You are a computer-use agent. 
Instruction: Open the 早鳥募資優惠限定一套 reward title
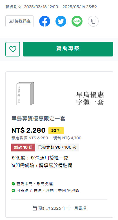coord(38,119)
